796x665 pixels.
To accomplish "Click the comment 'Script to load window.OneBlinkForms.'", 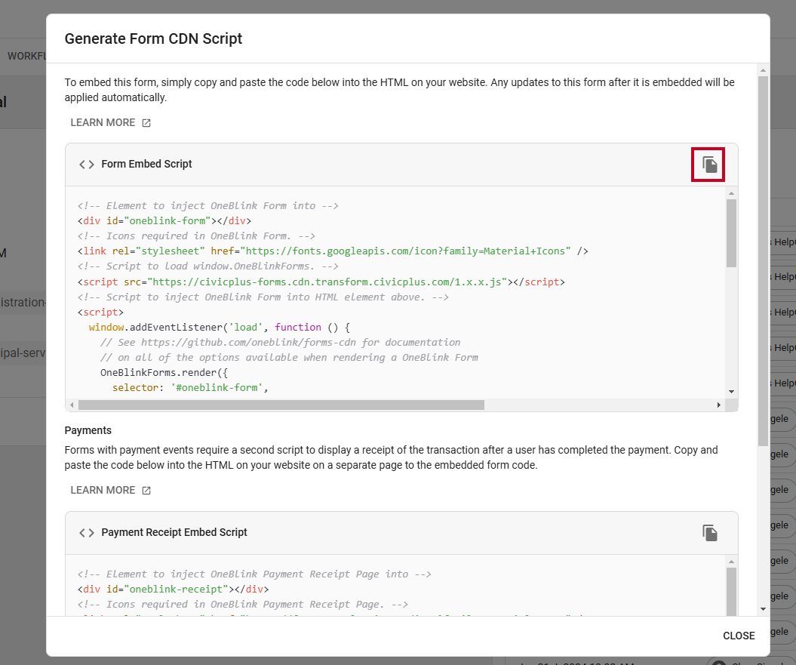I will [207, 266].
